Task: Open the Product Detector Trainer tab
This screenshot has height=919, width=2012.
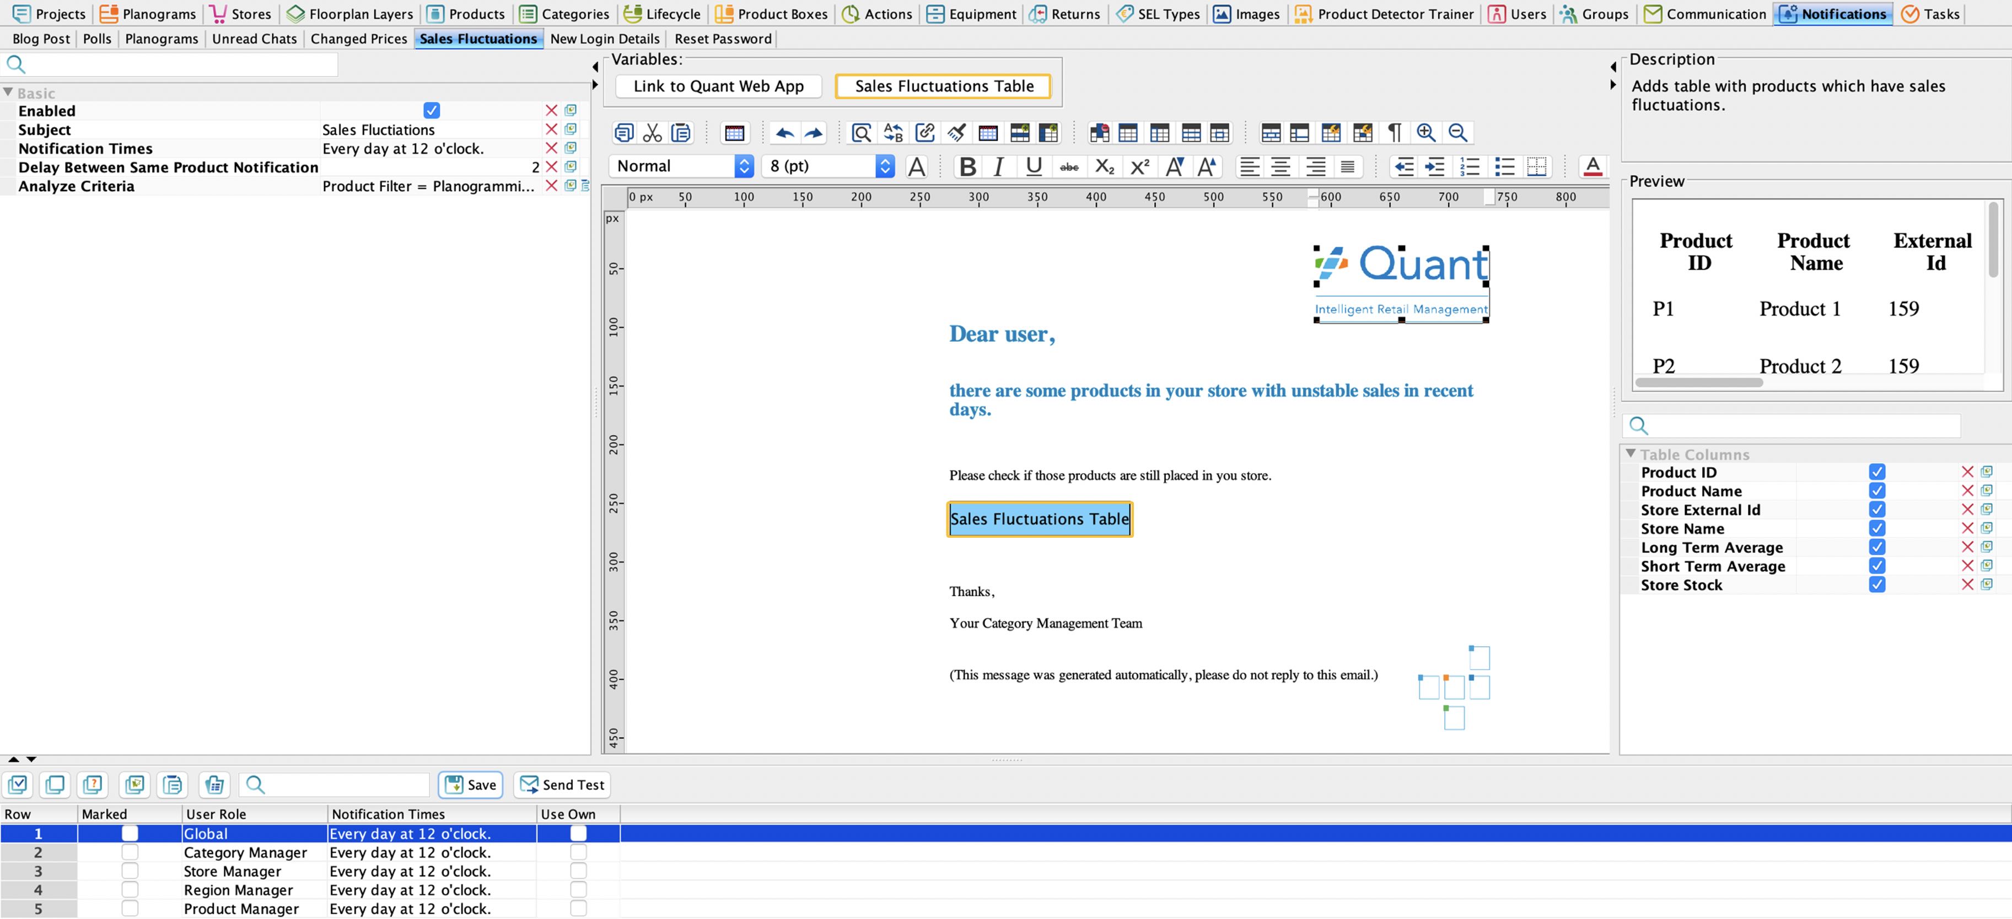Action: 1384,14
